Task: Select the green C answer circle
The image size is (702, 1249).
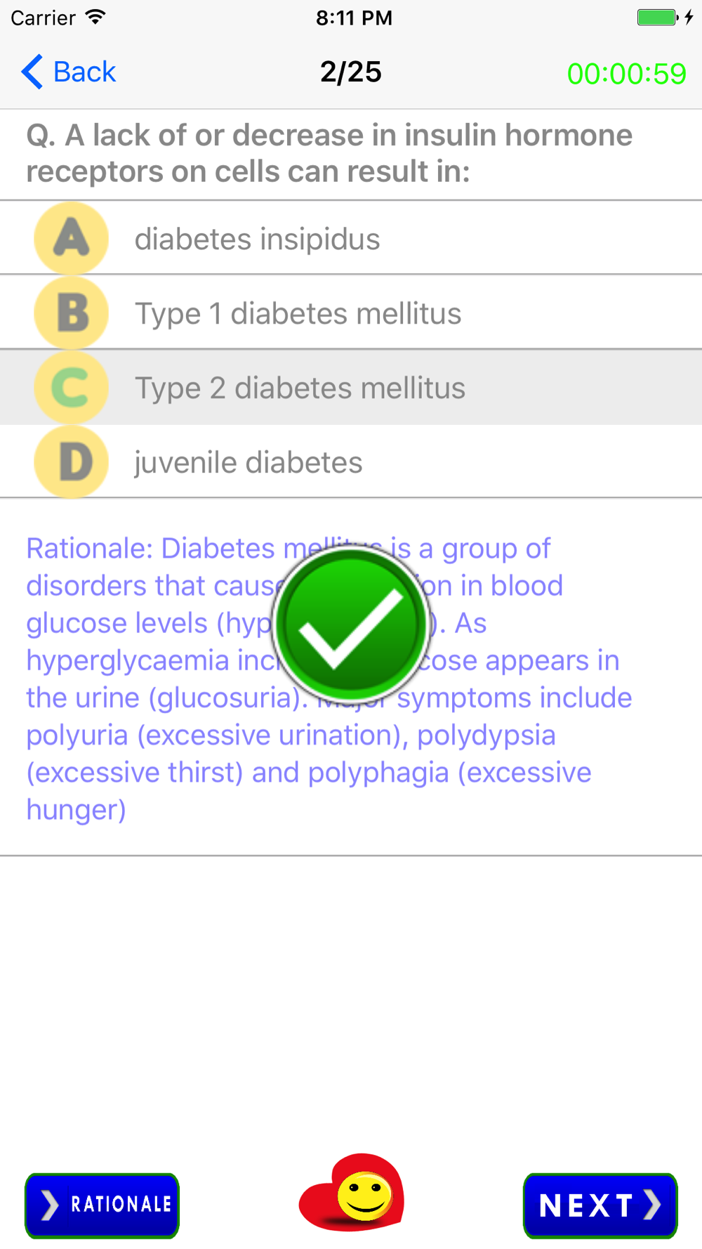Action: (x=71, y=387)
